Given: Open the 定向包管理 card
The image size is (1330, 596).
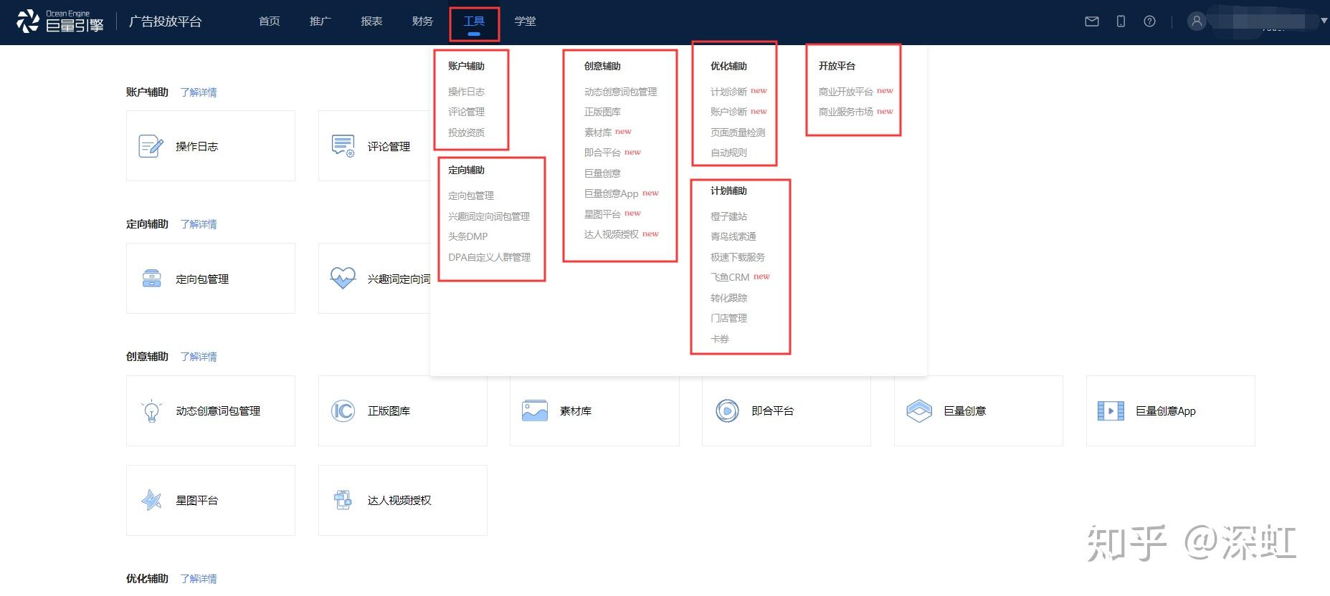Looking at the screenshot, I should (x=211, y=279).
